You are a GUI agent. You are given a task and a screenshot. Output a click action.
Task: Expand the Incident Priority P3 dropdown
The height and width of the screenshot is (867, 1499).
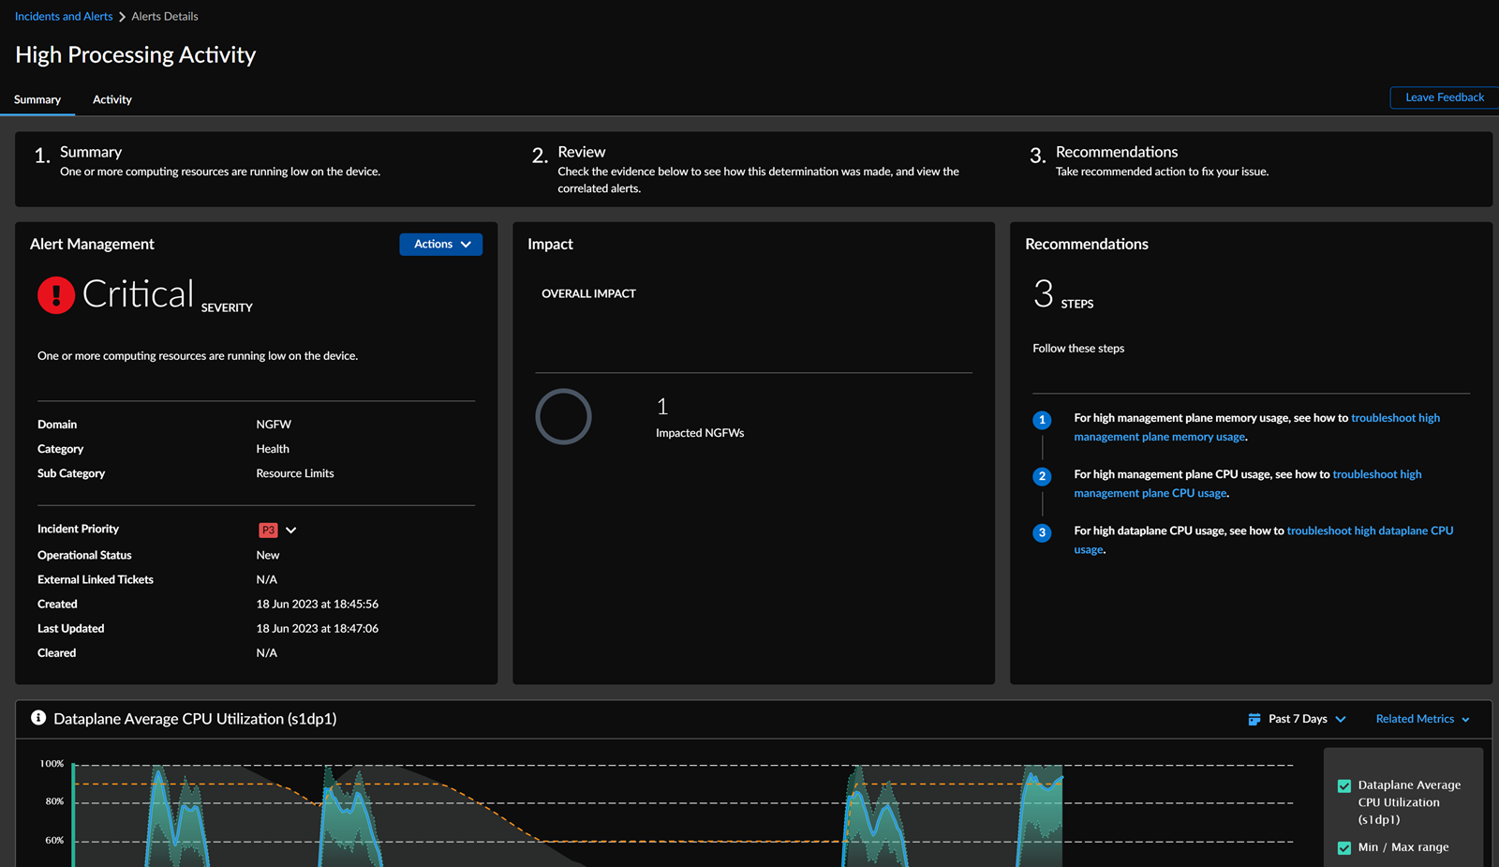[290, 531]
